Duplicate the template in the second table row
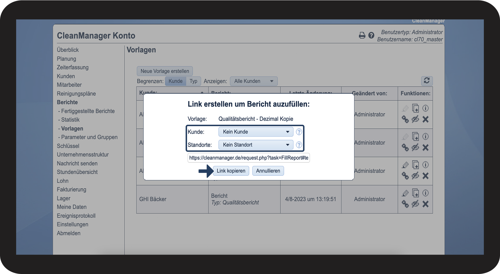 pyautogui.click(x=415, y=137)
